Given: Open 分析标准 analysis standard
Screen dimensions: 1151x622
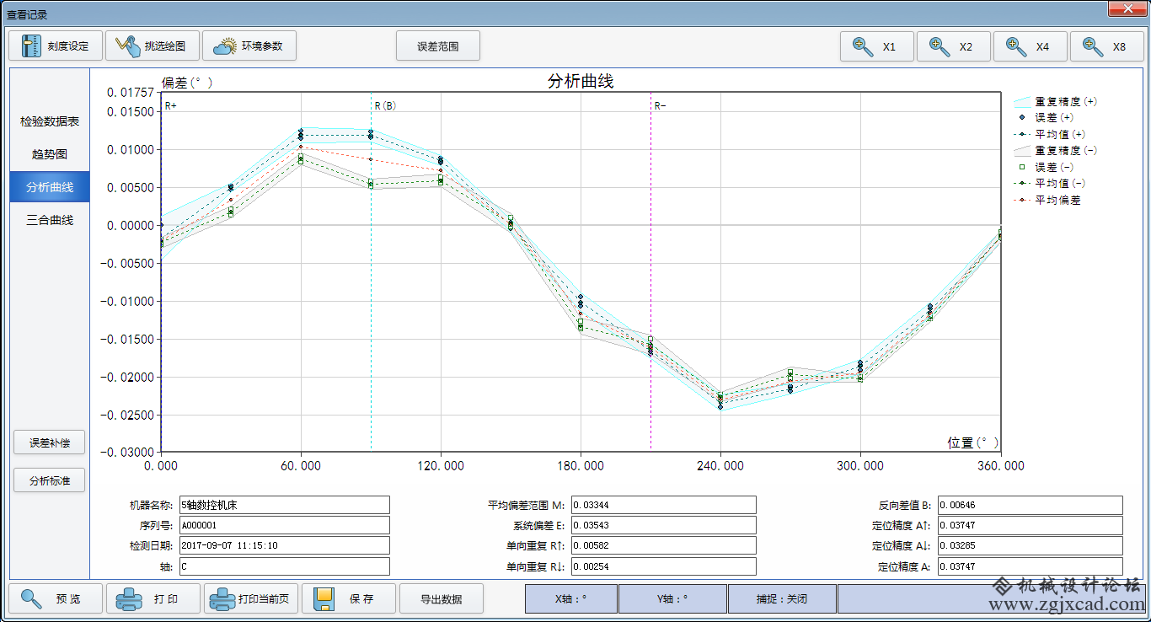Looking at the screenshot, I should (x=50, y=480).
